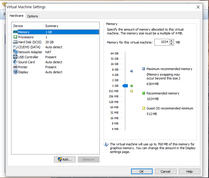The height and width of the screenshot is (178, 209).
Task: Select the Hardware tab
Action: pos(17,16)
